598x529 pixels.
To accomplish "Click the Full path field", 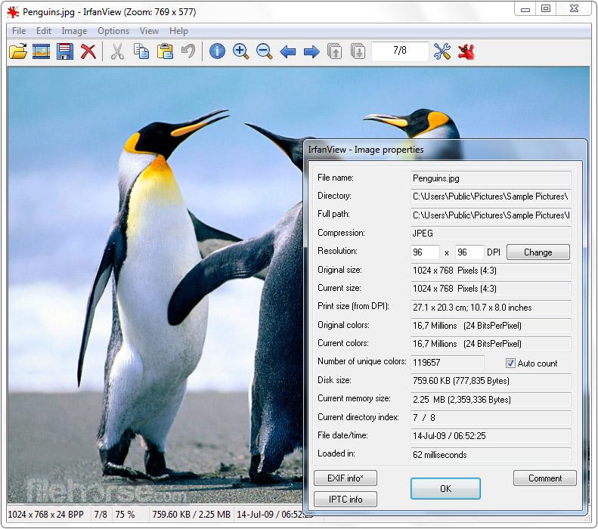I will (x=491, y=215).
